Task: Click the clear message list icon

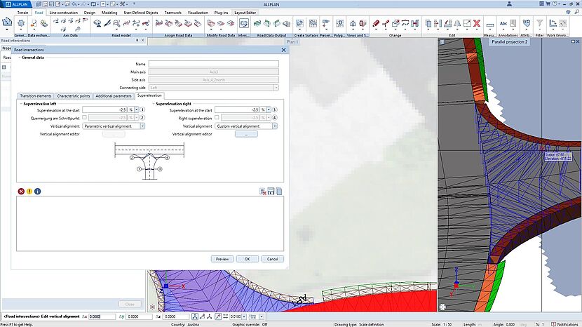Action: pyautogui.click(x=262, y=191)
